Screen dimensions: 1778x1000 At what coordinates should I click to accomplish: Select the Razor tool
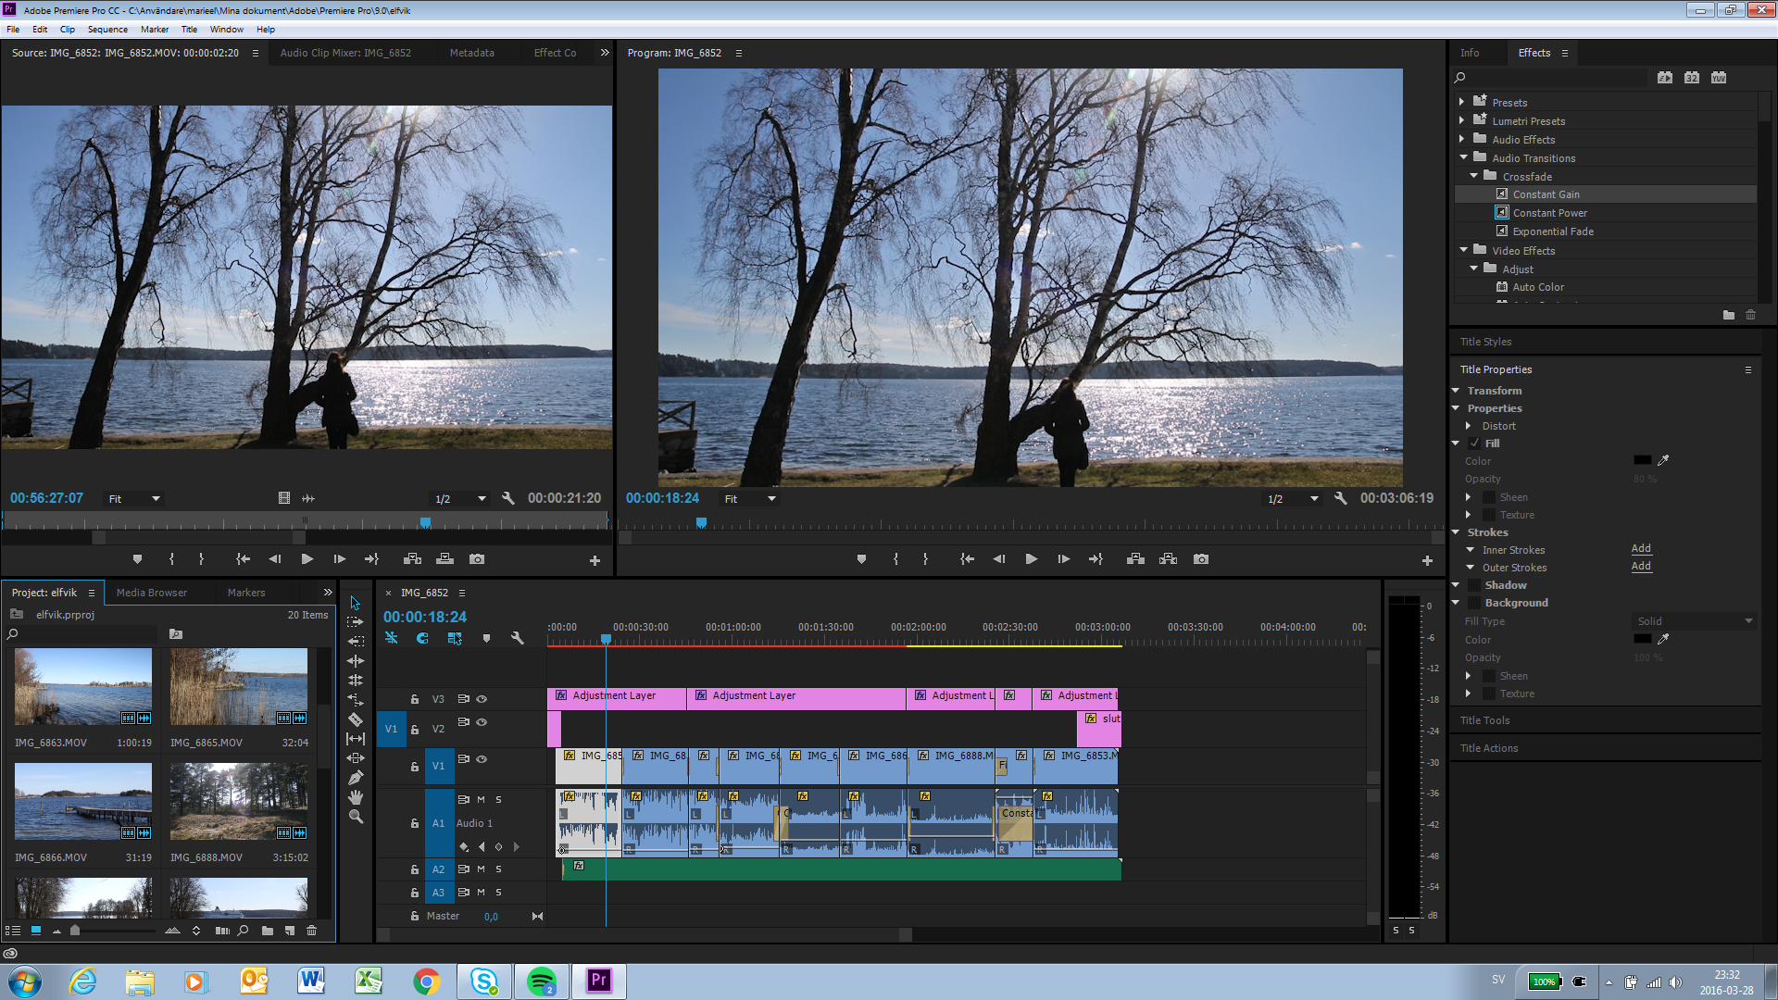(356, 719)
